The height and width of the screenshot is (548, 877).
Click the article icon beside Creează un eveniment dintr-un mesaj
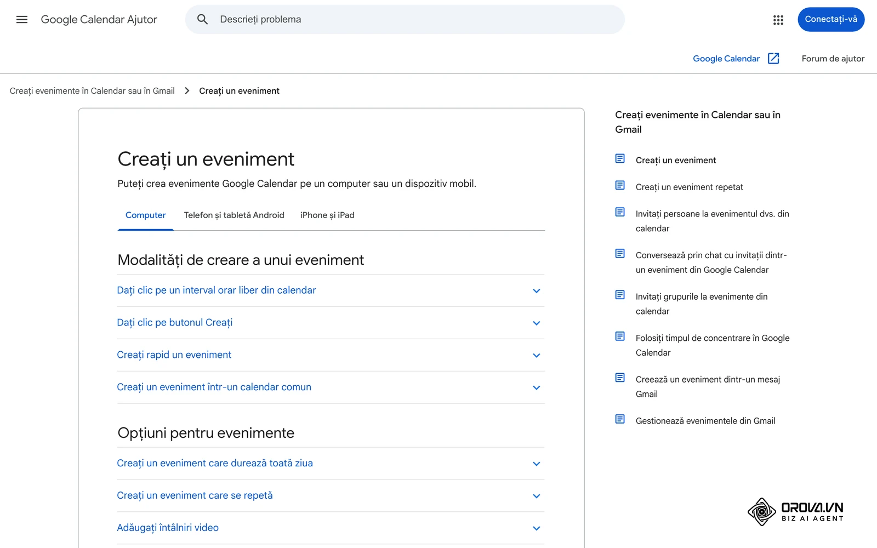(620, 378)
